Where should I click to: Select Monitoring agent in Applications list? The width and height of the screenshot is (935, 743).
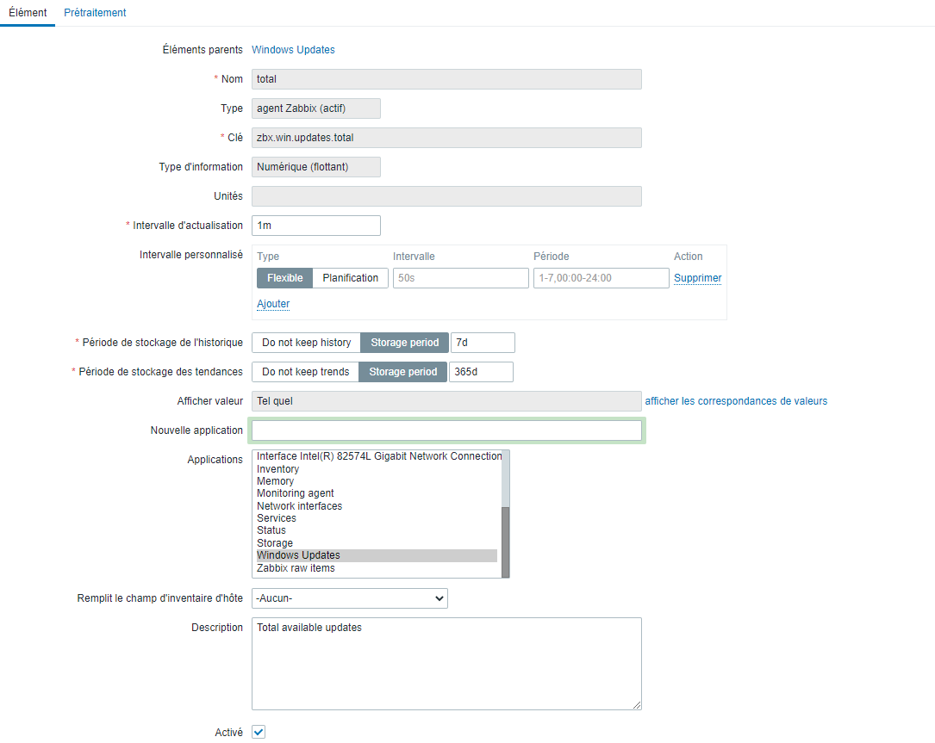point(296,493)
